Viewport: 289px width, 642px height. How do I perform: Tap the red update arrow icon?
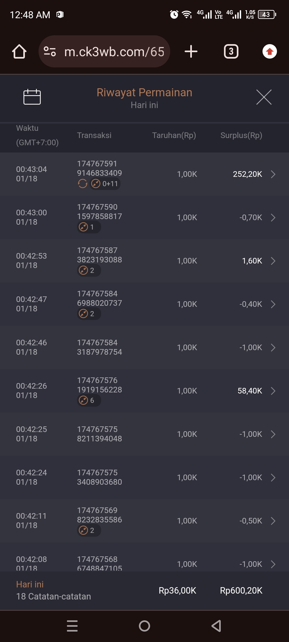[269, 51]
